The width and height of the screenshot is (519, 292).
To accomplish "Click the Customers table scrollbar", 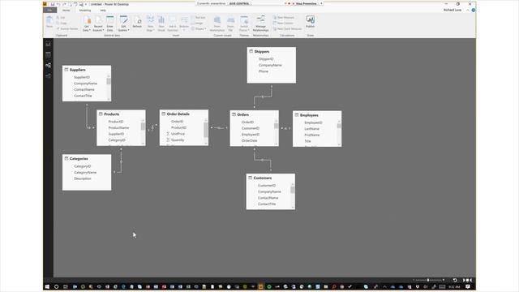I will coord(293,190).
